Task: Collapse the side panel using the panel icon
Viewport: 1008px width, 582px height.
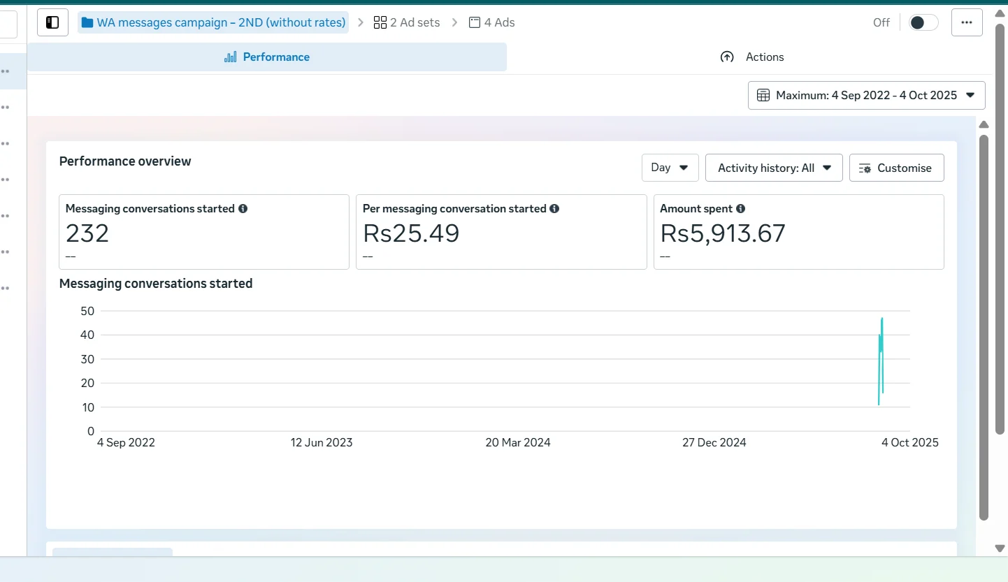Action: tap(52, 22)
